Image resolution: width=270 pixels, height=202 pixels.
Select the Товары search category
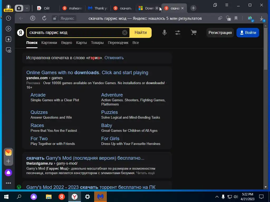click(x=97, y=43)
